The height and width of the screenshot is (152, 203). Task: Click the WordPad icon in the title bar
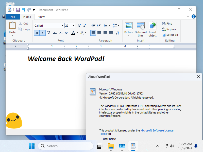click(x=10, y=10)
